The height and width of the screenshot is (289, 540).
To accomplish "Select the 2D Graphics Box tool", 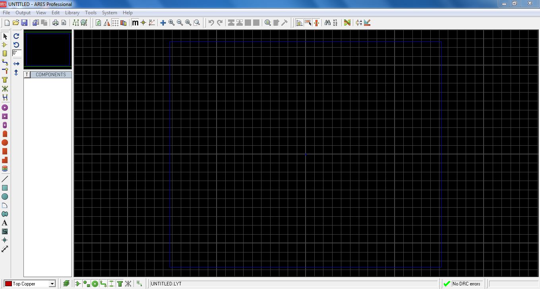I will pos(5,188).
